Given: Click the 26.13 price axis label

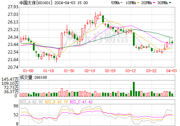Looking at the screenshot, I should pos(13,22).
